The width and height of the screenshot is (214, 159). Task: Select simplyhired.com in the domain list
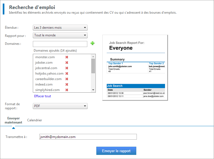[47, 90]
